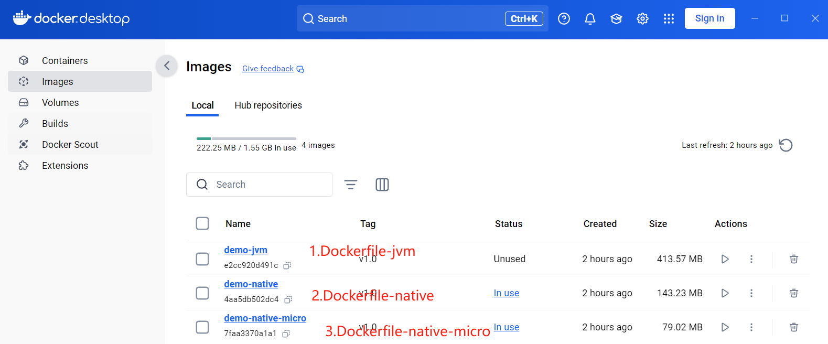Copy image ID 4aa5db502dc4
The image size is (828, 344).
point(288,300)
